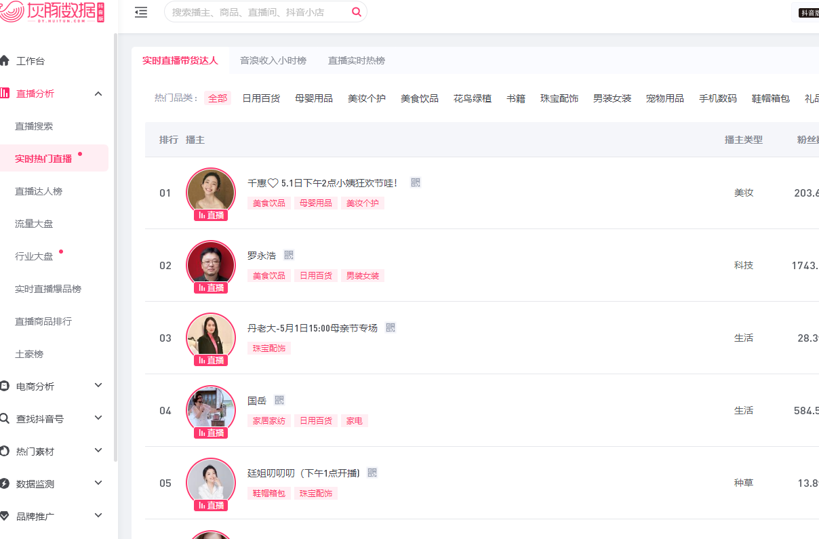Open 土豪榜 in sidebar
Viewport: 819px width, 539px height.
pyautogui.click(x=29, y=354)
